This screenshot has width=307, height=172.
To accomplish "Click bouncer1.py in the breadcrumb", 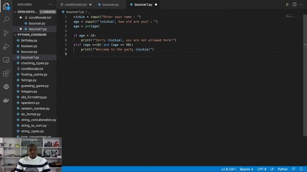I will point(75,12).
